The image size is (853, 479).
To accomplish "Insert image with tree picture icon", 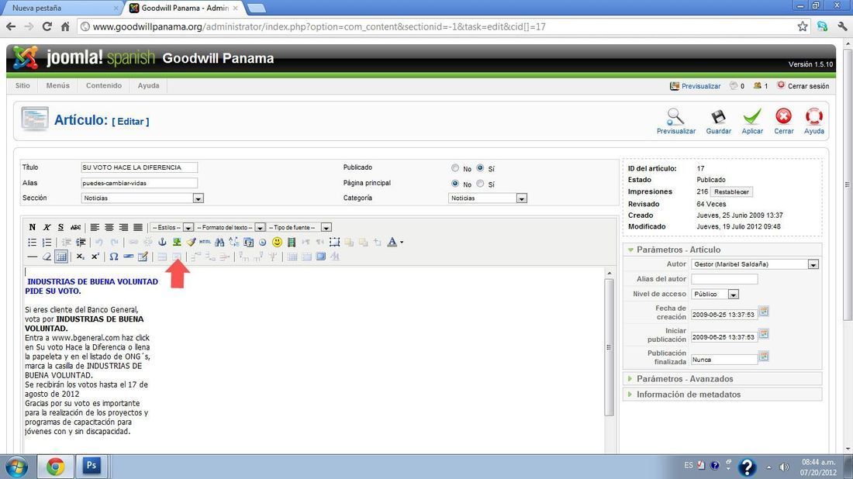I will [177, 242].
